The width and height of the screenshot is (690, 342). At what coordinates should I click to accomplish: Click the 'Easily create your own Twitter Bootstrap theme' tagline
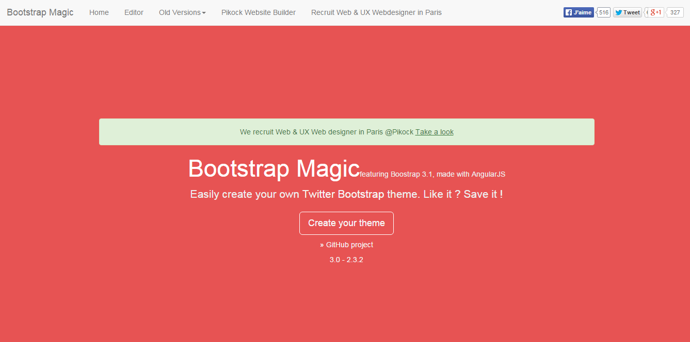point(346,194)
